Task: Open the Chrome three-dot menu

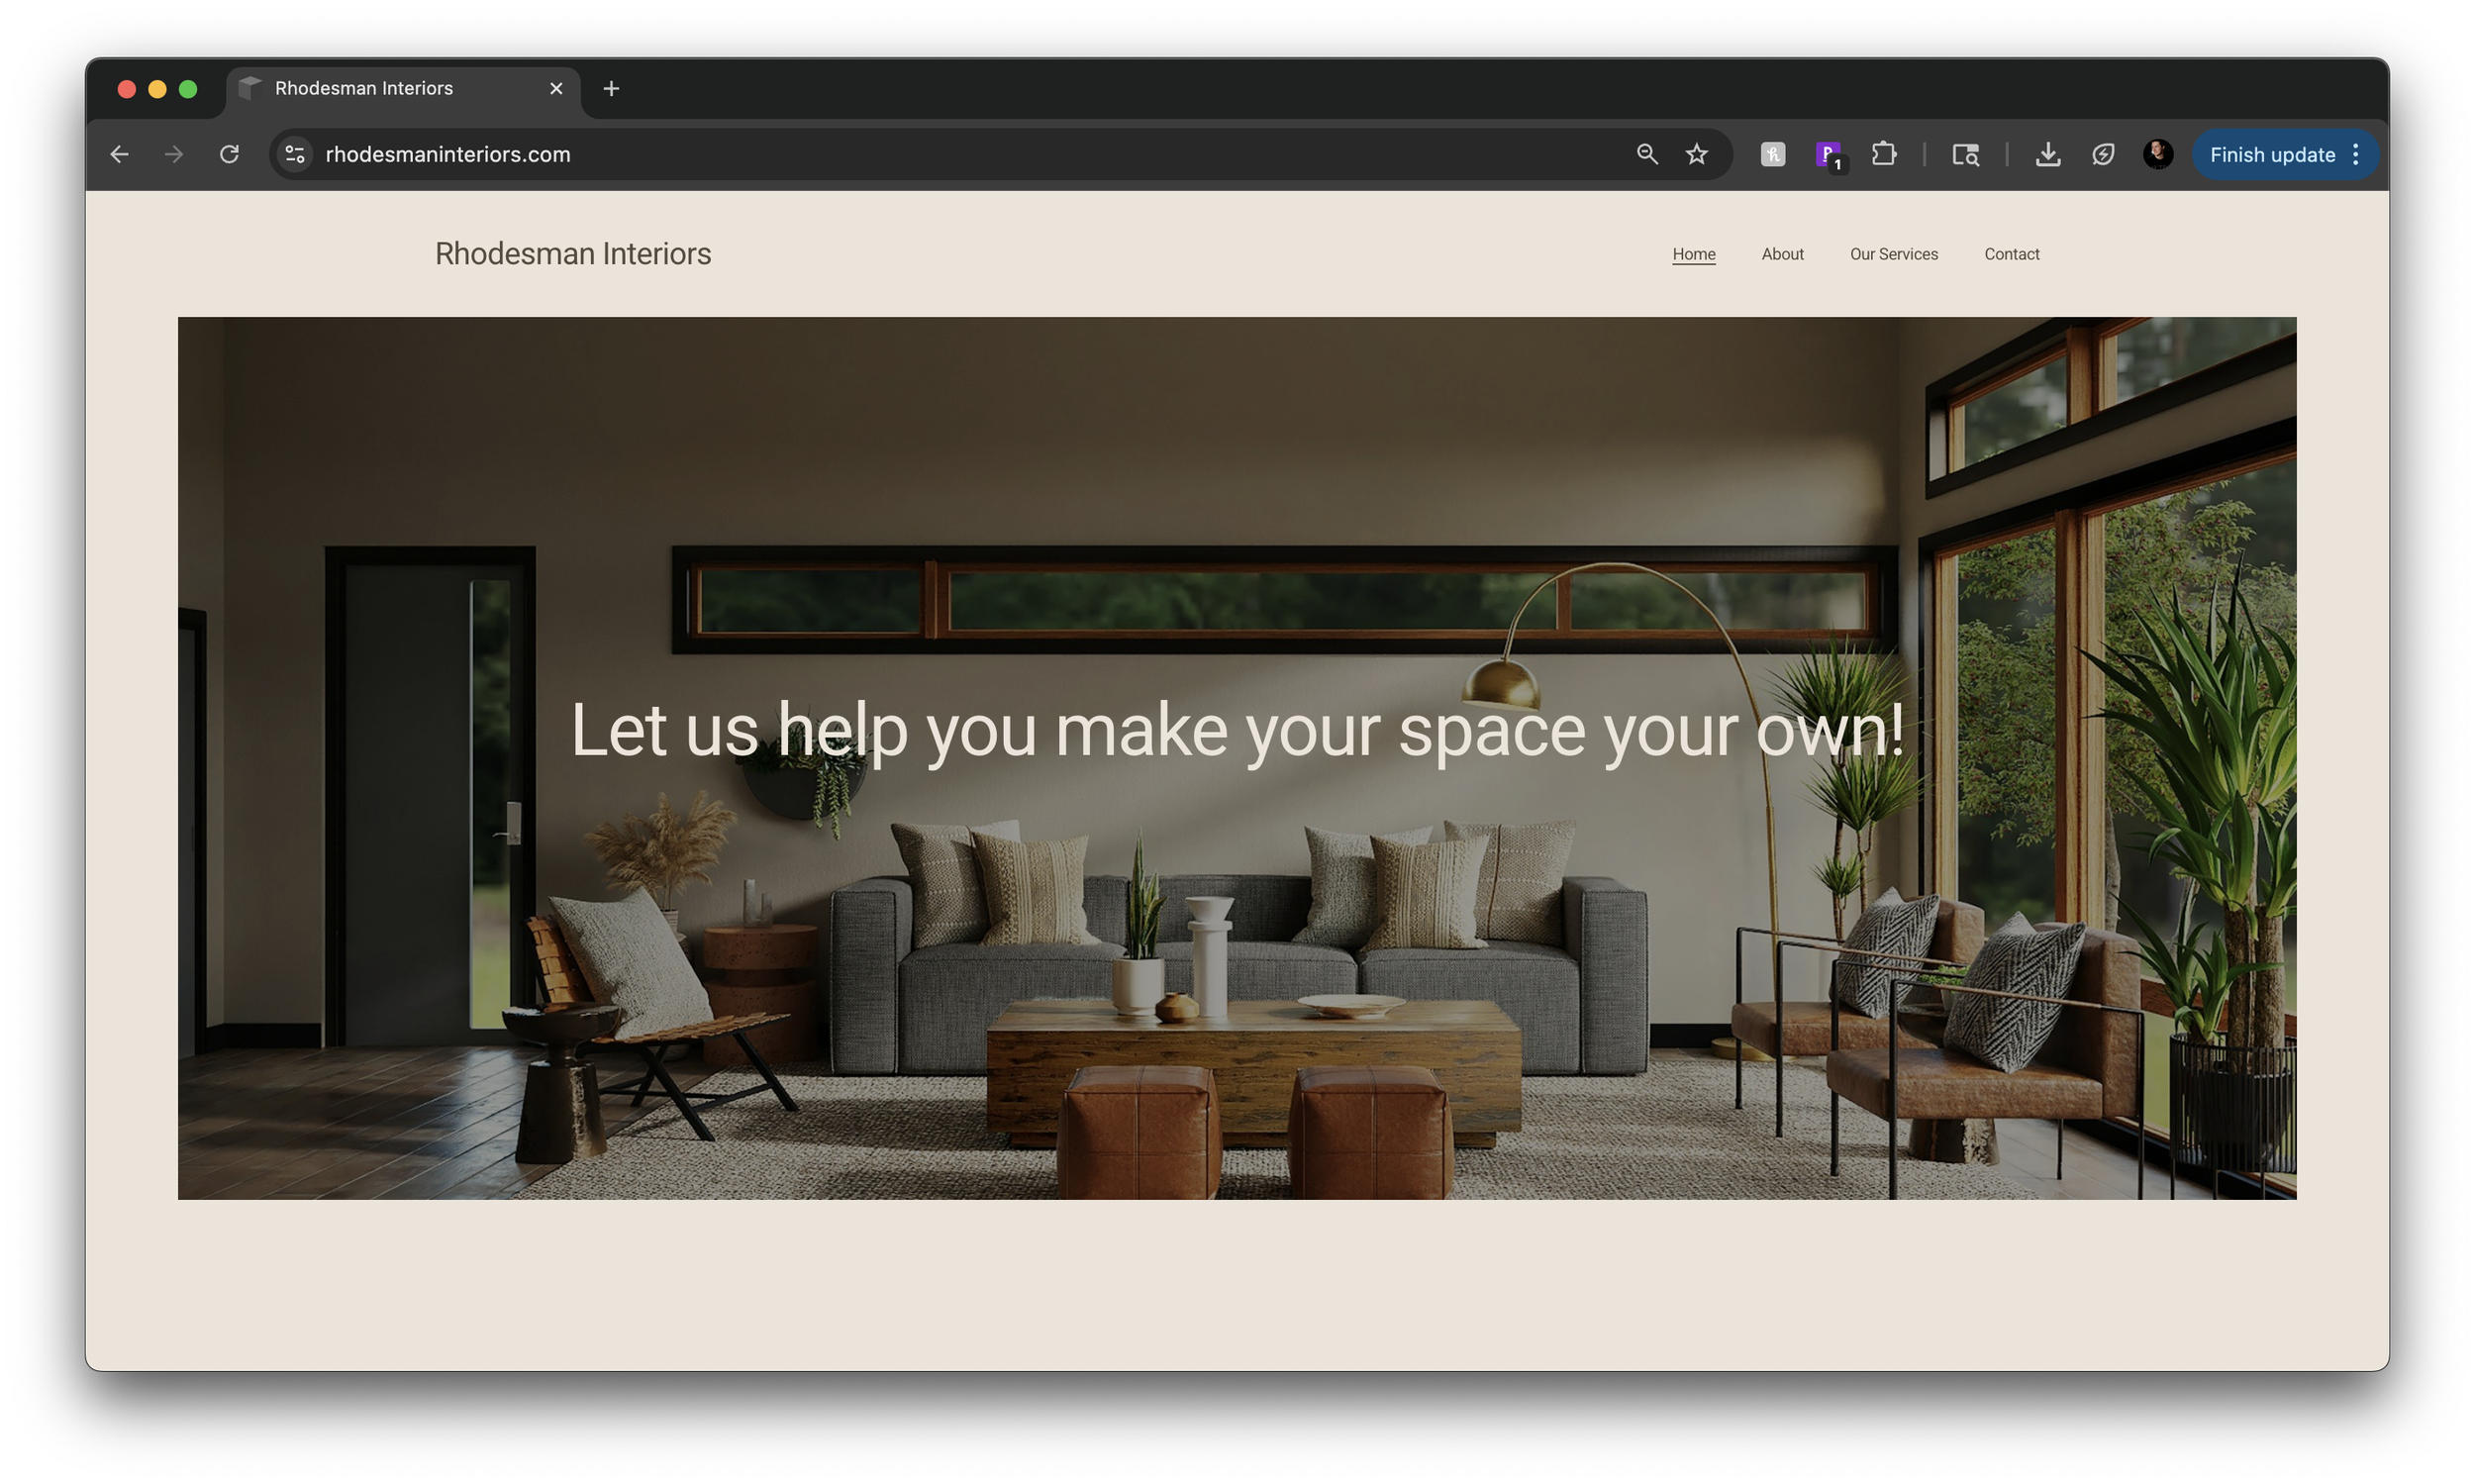Action: 2357,154
